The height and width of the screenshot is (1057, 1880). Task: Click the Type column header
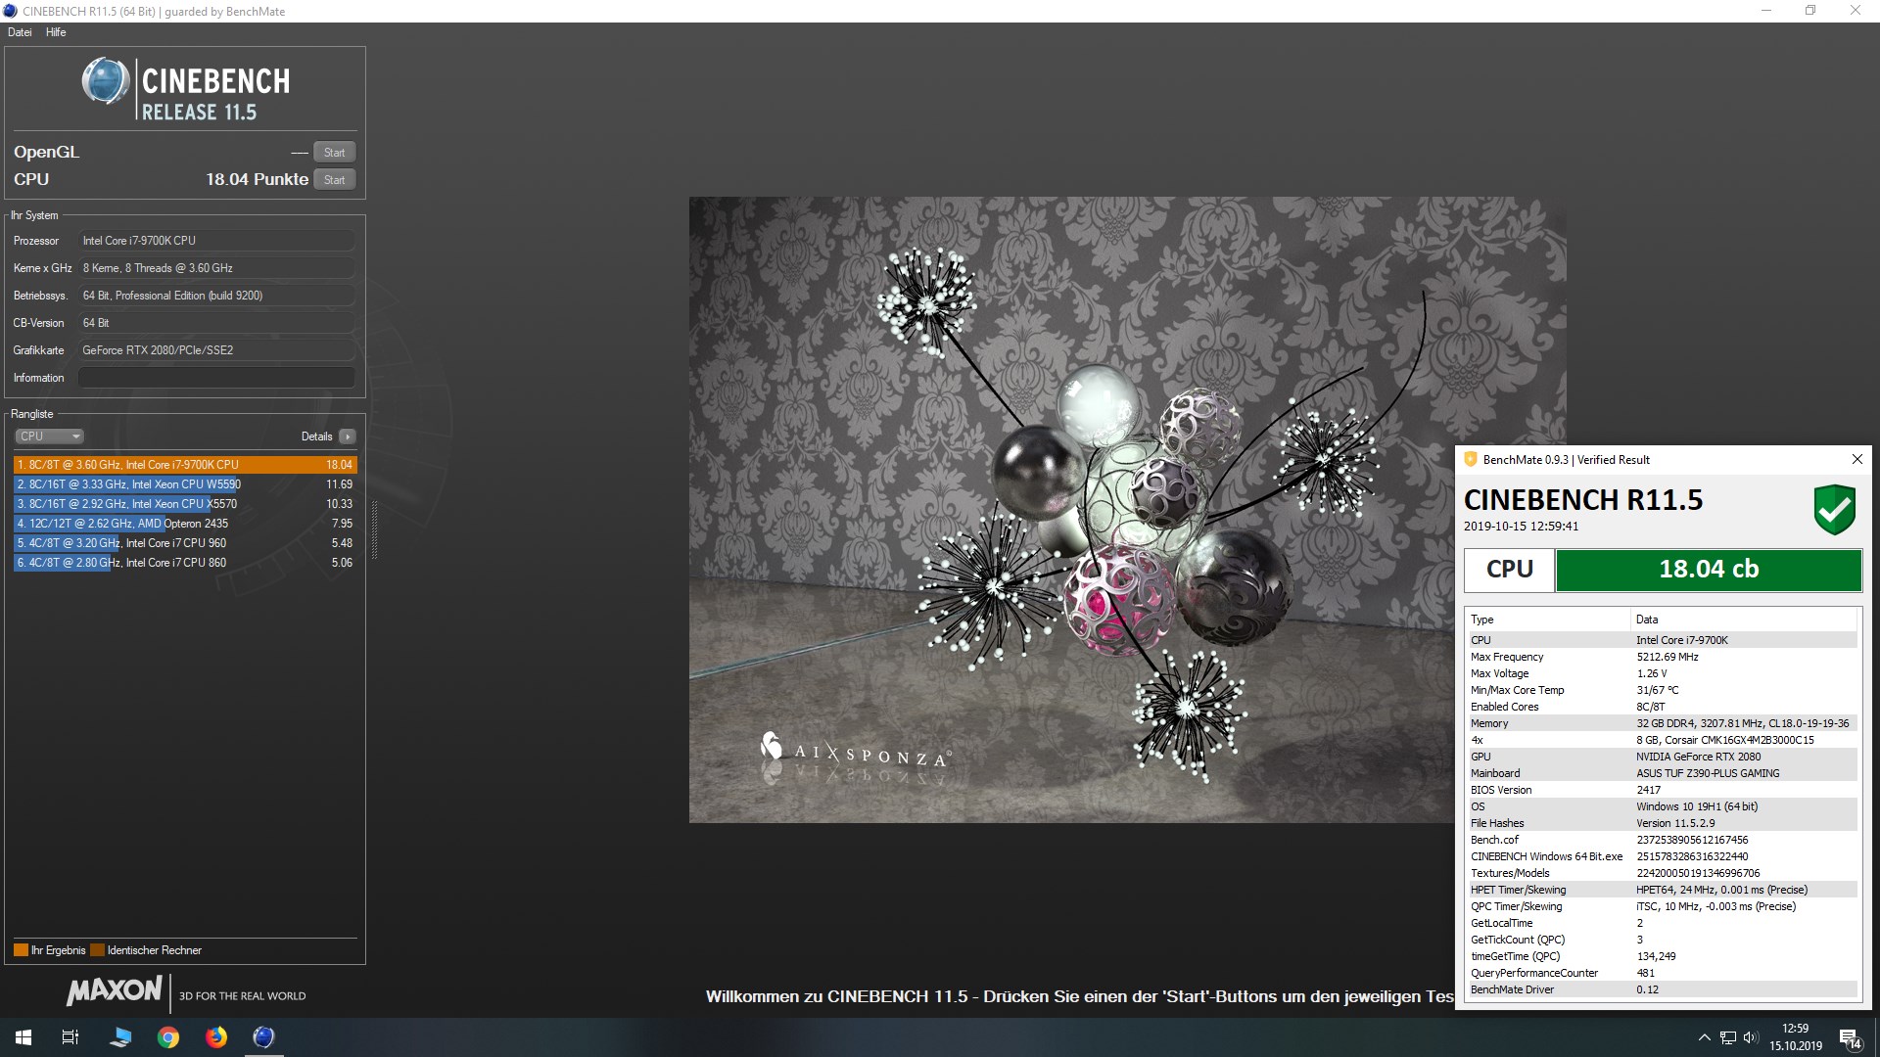[1547, 620]
